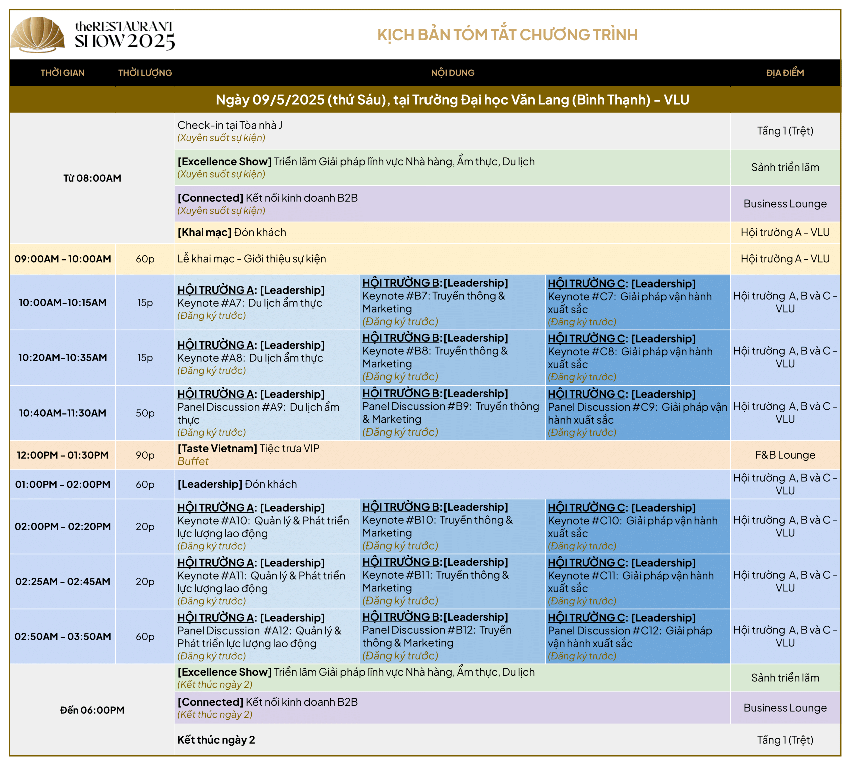Click the Đến 06:00PM time cell

(x=92, y=710)
